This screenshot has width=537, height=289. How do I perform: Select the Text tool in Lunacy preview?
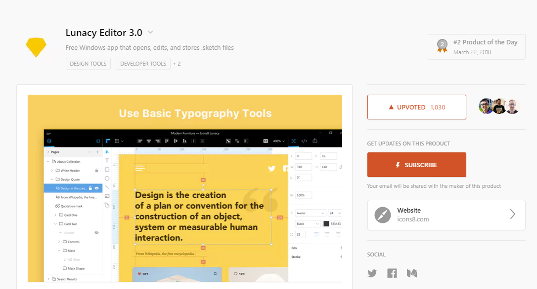pyautogui.click(x=107, y=161)
